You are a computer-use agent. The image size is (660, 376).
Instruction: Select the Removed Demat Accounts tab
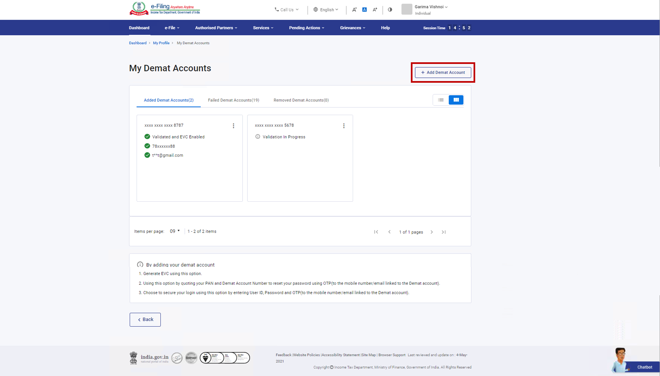(301, 100)
